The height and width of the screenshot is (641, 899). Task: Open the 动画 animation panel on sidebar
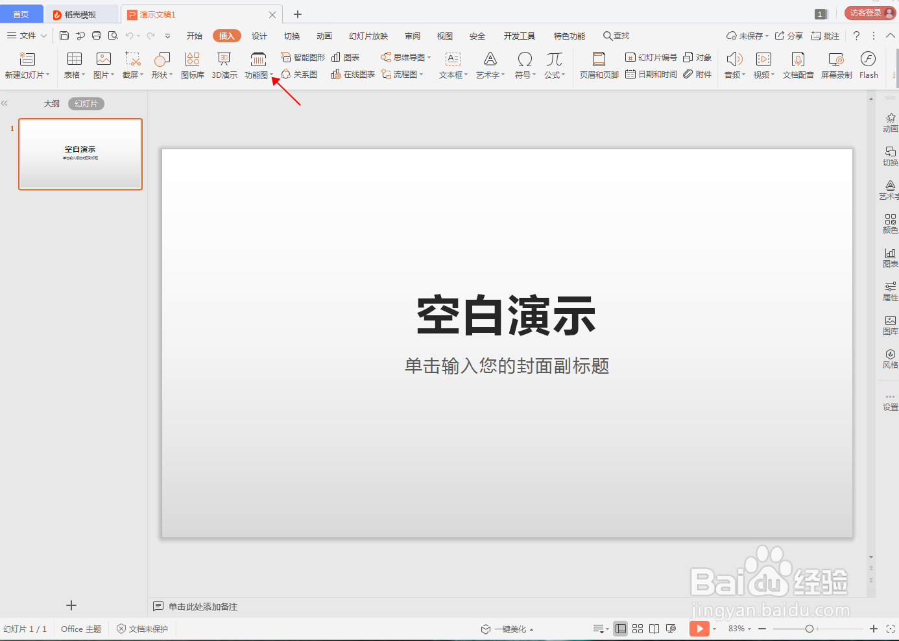889,122
